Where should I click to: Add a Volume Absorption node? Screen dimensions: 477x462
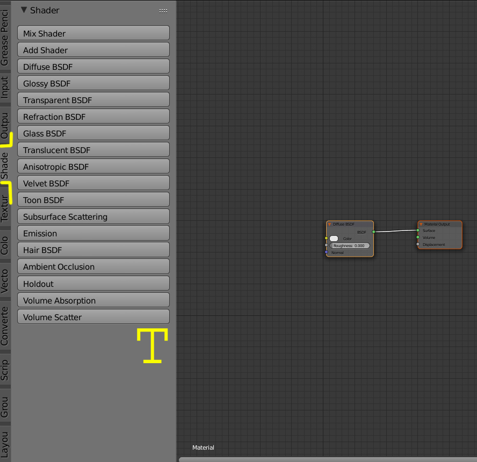[x=93, y=300]
